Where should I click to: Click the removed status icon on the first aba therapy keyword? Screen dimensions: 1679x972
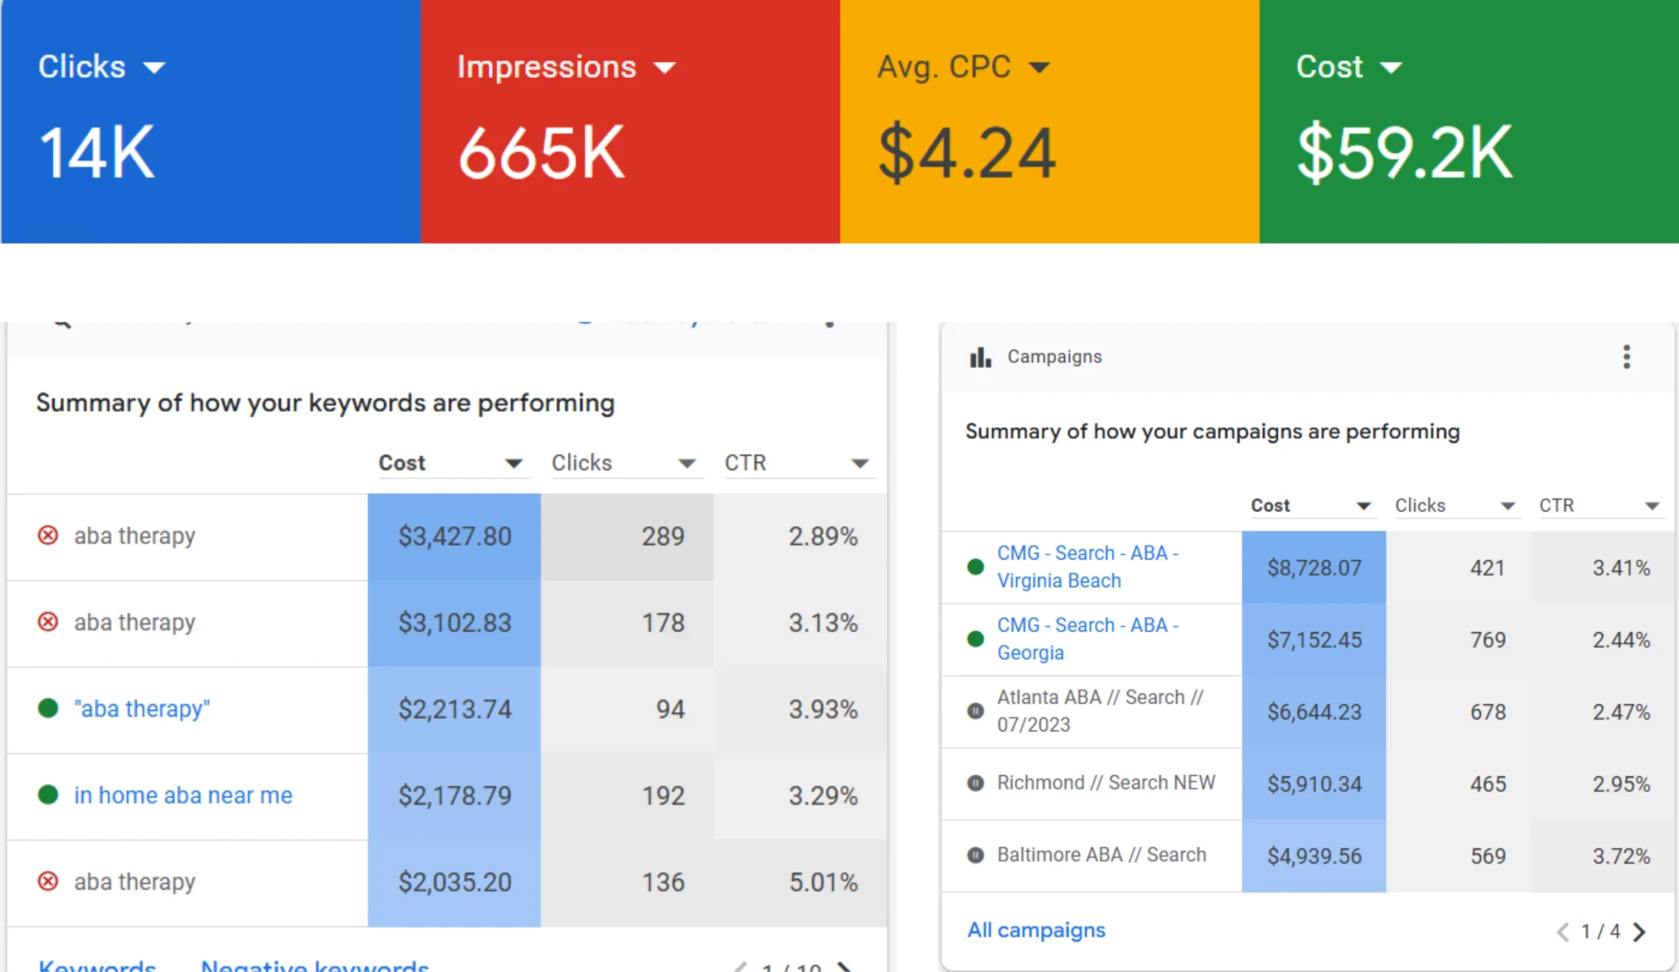pos(48,535)
